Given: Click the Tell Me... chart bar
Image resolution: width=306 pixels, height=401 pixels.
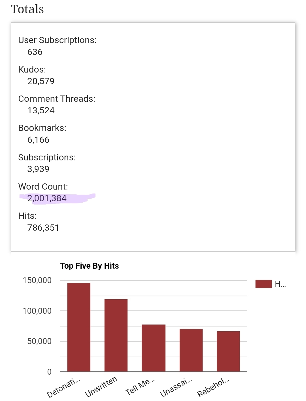Looking at the screenshot, I should tap(153, 348).
